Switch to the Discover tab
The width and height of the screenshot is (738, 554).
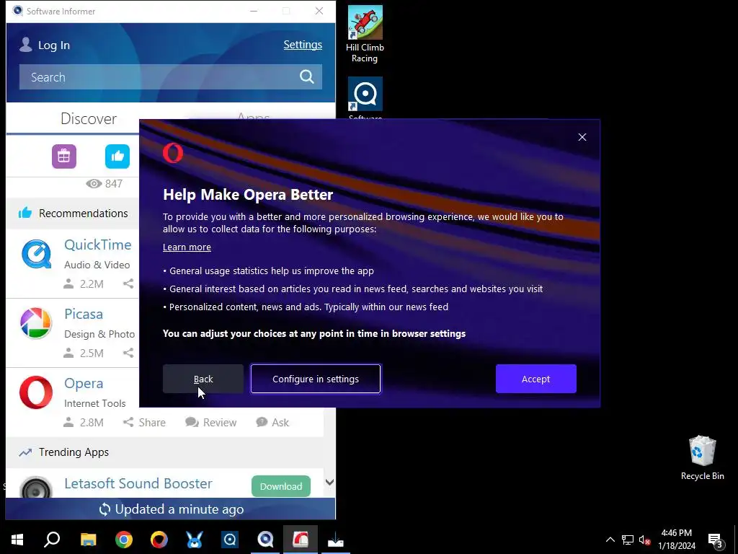89,119
